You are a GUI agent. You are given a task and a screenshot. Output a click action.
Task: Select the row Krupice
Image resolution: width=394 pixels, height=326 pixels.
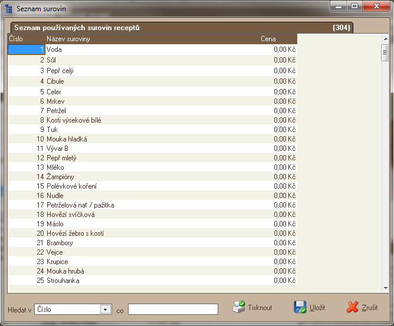[x=153, y=262]
